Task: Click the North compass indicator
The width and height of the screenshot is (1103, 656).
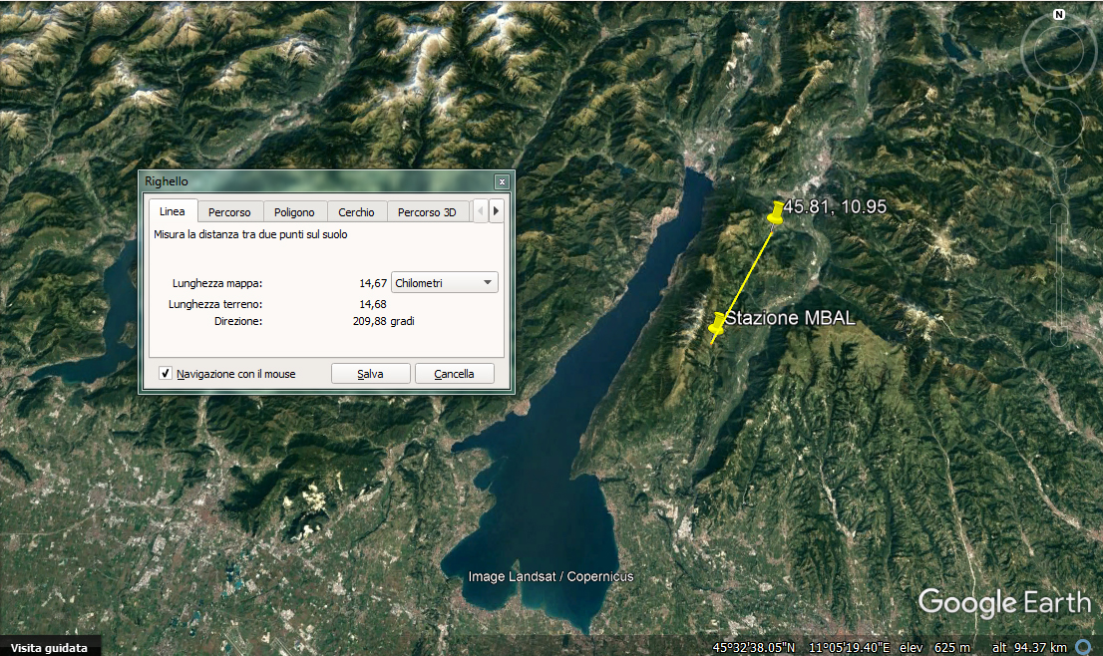Action: (x=1058, y=15)
